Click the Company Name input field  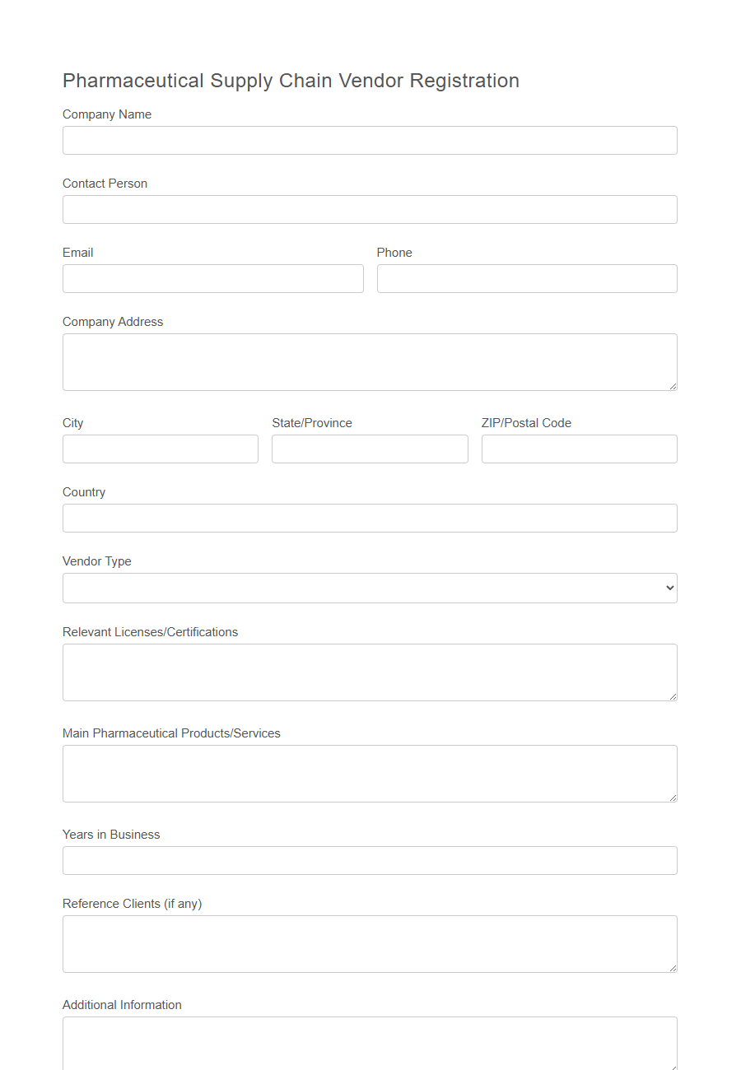pyautogui.click(x=369, y=140)
